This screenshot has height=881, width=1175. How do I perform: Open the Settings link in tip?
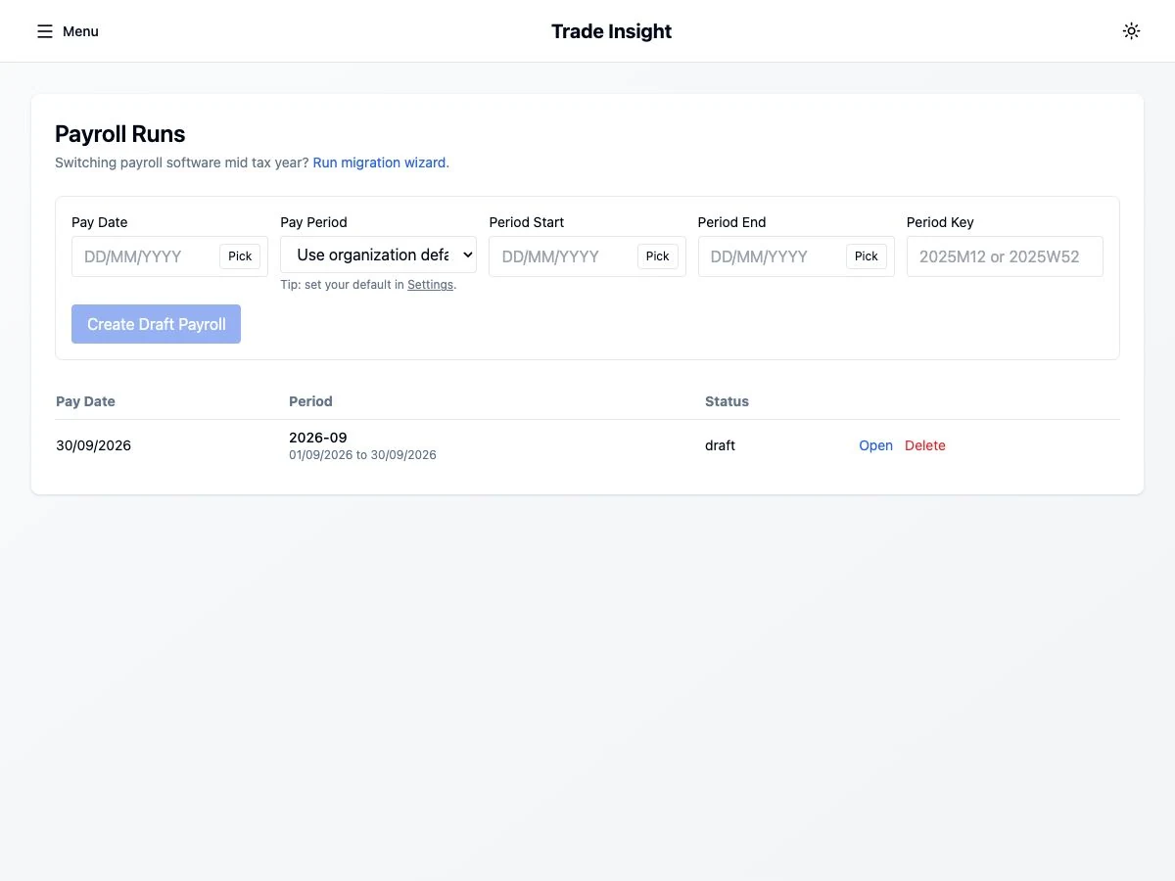[430, 285]
